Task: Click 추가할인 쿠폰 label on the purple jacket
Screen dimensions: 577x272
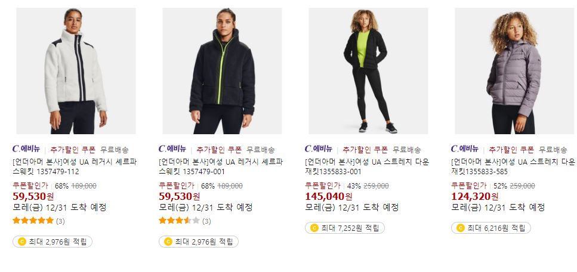Action: click(x=511, y=150)
